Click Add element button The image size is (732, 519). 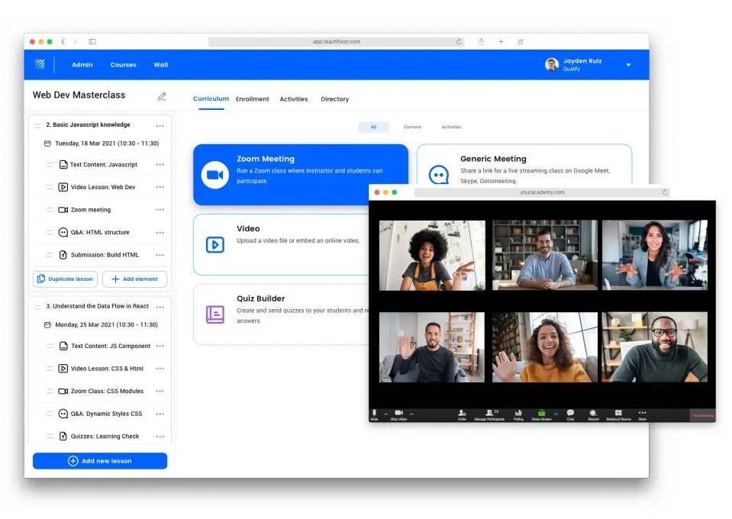pos(135,279)
